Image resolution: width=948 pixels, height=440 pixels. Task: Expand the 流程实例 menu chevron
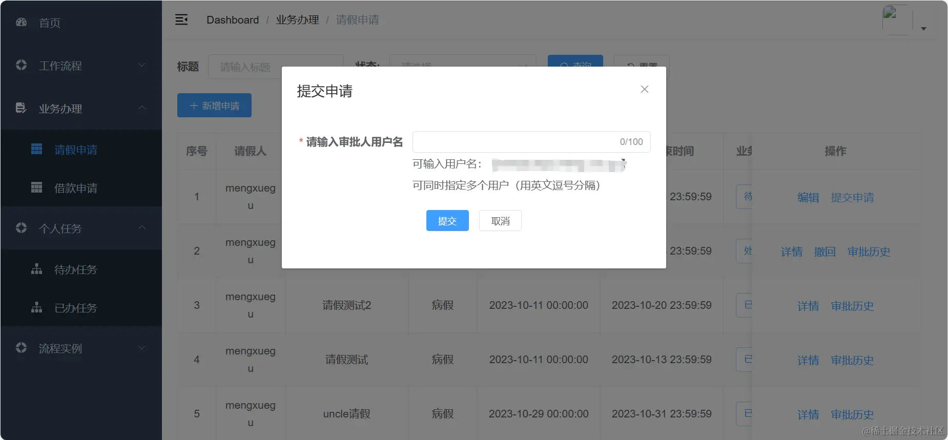142,348
